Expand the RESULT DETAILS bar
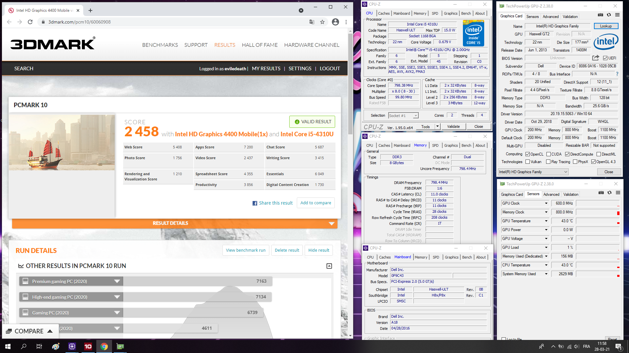Image resolution: width=629 pixels, height=353 pixels. pos(175,223)
